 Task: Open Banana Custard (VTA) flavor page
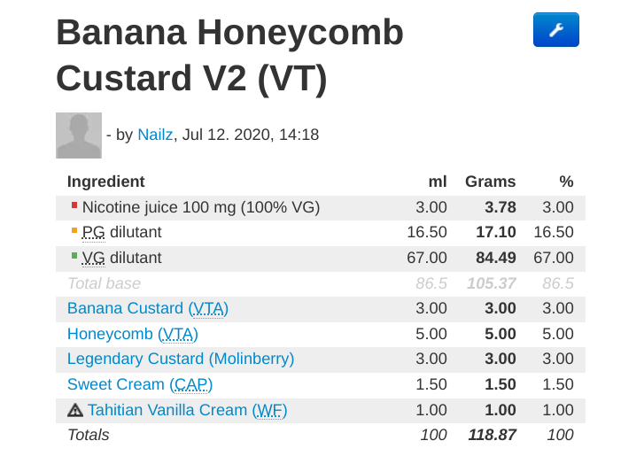pyautogui.click(x=148, y=308)
